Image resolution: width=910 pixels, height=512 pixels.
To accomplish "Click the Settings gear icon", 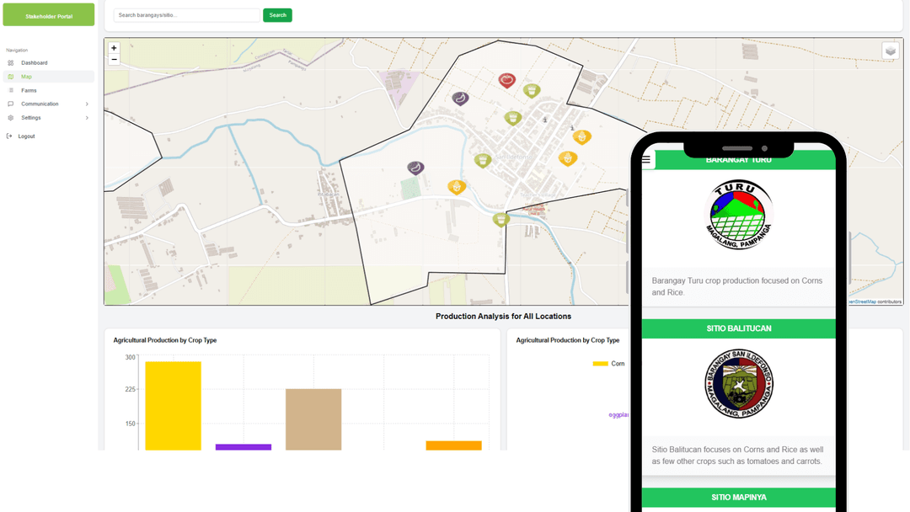I will coord(10,118).
